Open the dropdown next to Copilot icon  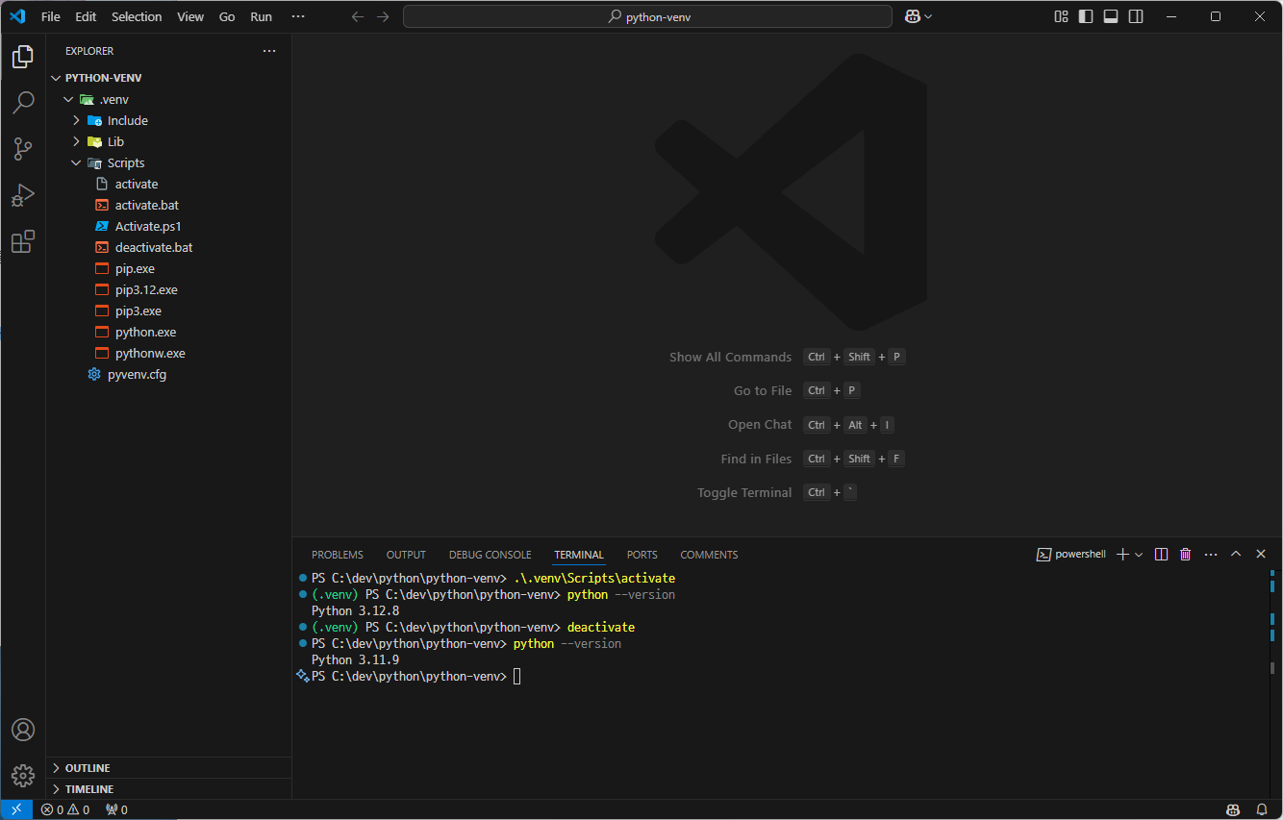[929, 16]
